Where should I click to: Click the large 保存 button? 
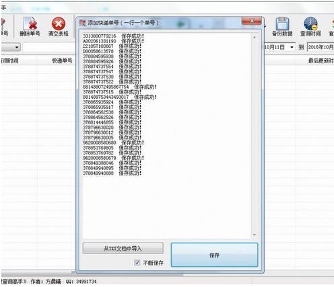tap(214, 255)
